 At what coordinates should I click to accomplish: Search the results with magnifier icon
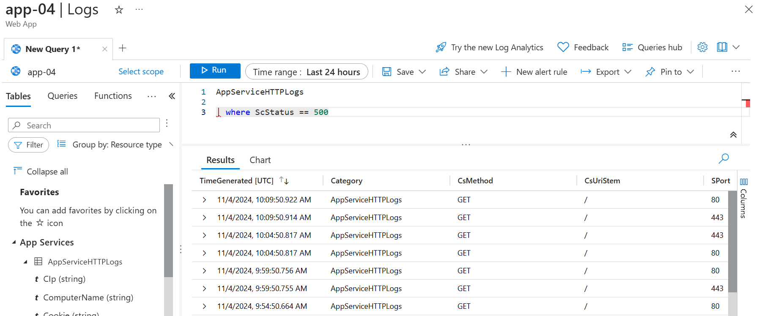point(723,158)
